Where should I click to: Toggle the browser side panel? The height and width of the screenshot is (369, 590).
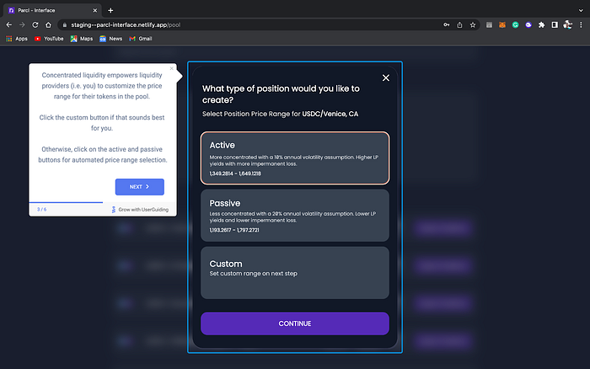[x=555, y=24]
